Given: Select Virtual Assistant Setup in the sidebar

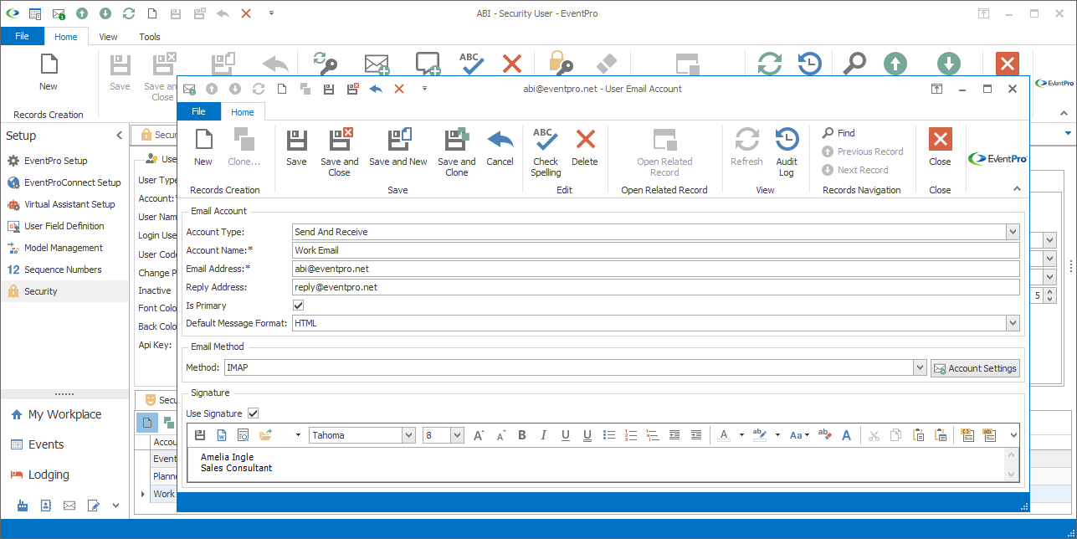Looking at the screenshot, I should pyautogui.click(x=61, y=204).
